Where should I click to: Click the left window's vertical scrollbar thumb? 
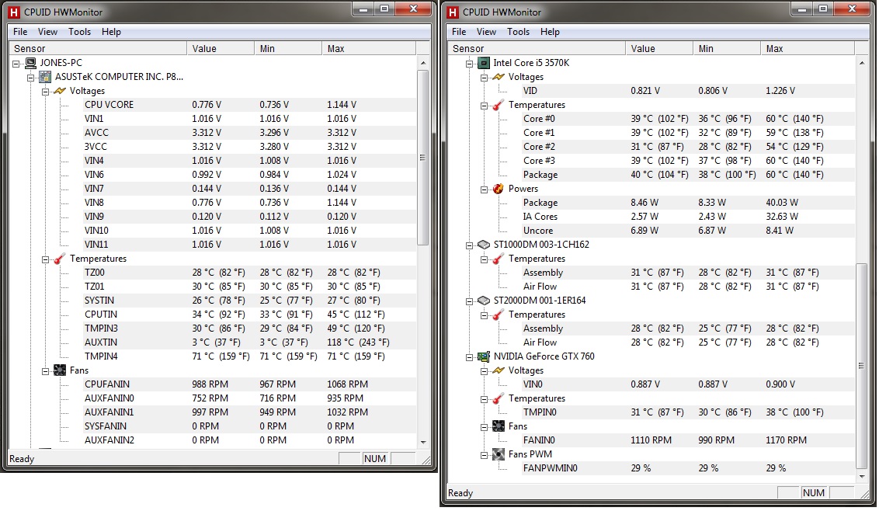[423, 158]
